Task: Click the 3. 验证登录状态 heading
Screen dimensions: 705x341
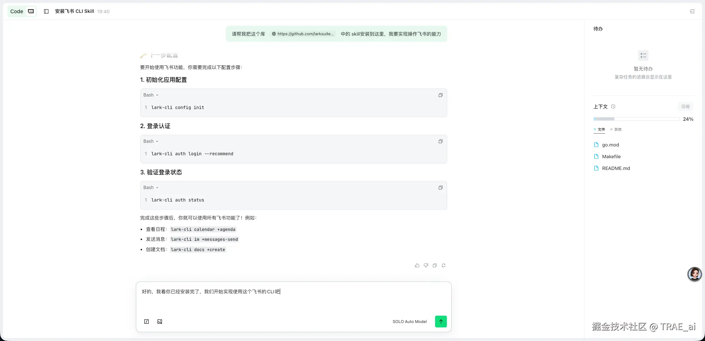Action: pos(161,172)
